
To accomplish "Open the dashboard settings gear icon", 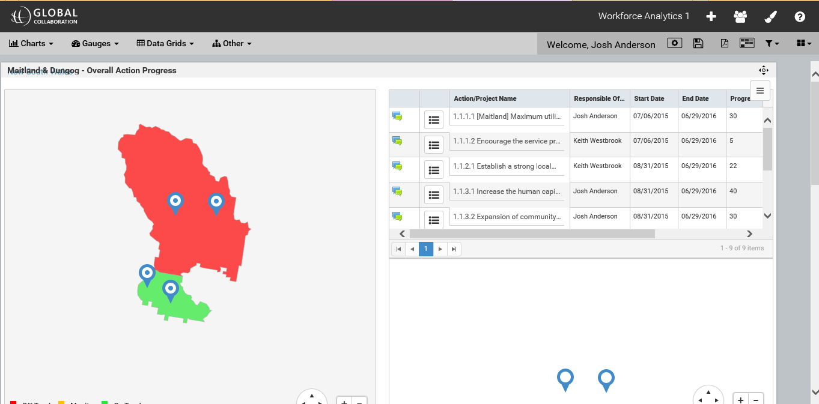I will 675,43.
